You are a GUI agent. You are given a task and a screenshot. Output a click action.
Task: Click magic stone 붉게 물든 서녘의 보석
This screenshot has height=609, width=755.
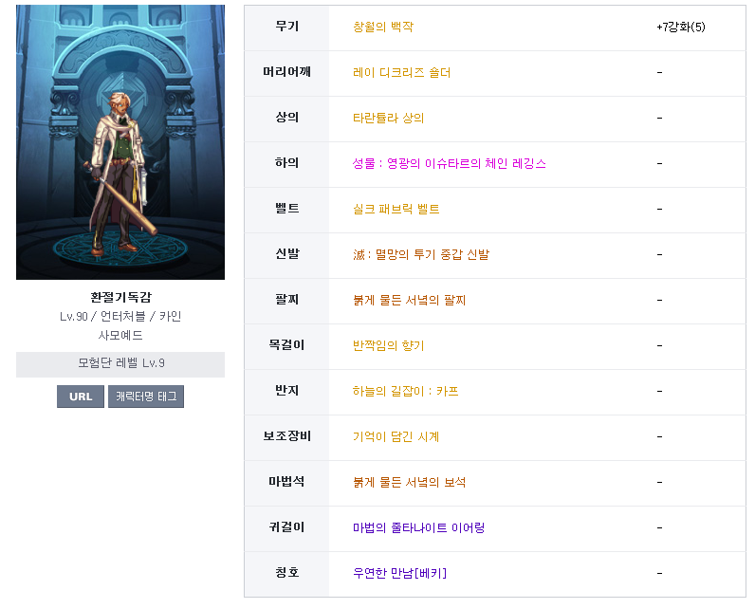click(409, 483)
